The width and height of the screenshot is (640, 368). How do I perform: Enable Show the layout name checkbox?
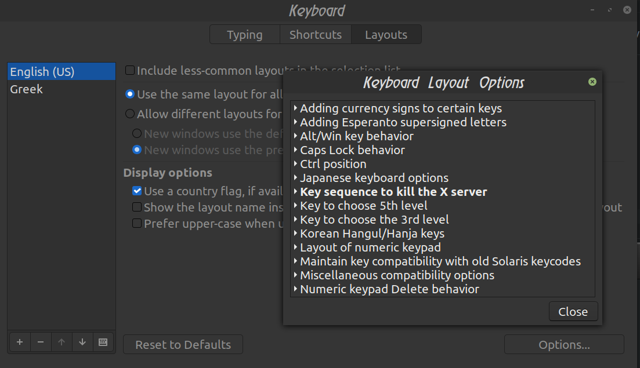pyautogui.click(x=137, y=207)
